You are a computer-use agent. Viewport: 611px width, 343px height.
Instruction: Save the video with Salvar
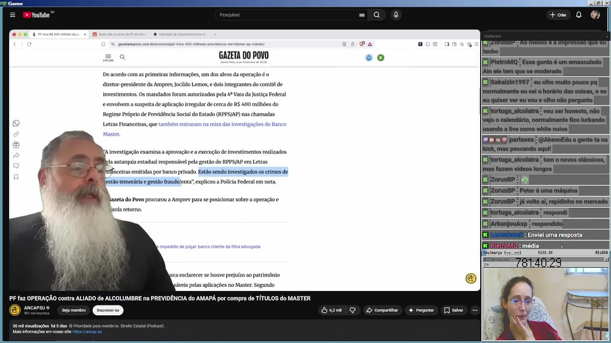click(x=453, y=310)
